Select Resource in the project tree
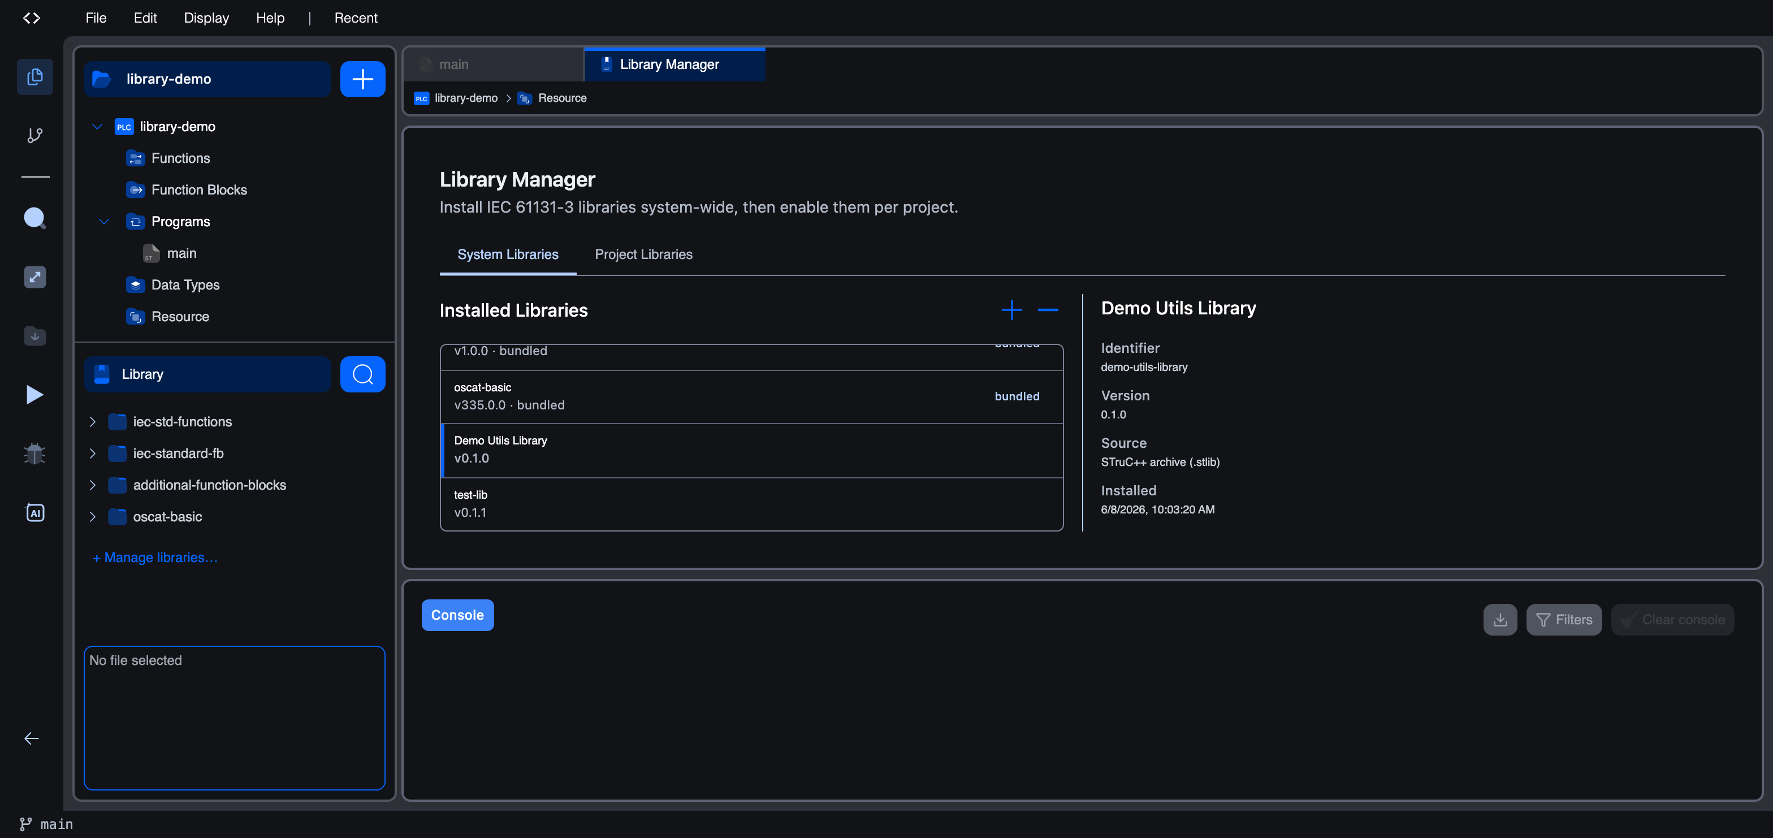The image size is (1773, 838). 180,317
